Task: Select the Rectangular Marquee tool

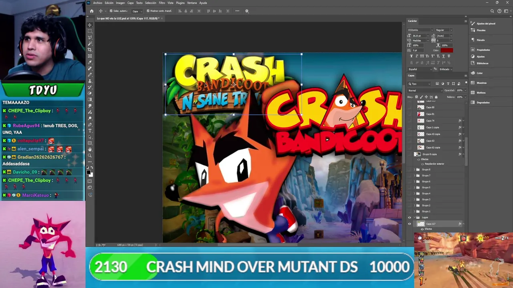Action: point(90,31)
